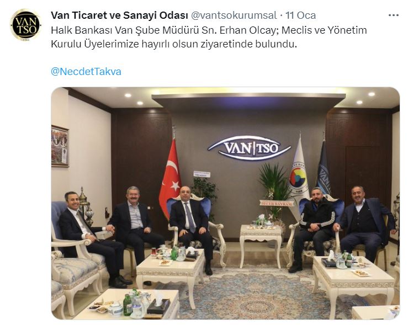This screenshot has width=408, height=325.
Task: Open the VAN TSO profile avatar
Action: pyautogui.click(x=25, y=25)
